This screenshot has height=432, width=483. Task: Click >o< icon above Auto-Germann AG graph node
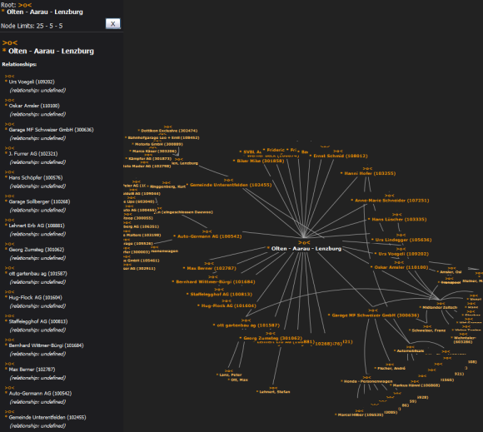click(x=207, y=231)
